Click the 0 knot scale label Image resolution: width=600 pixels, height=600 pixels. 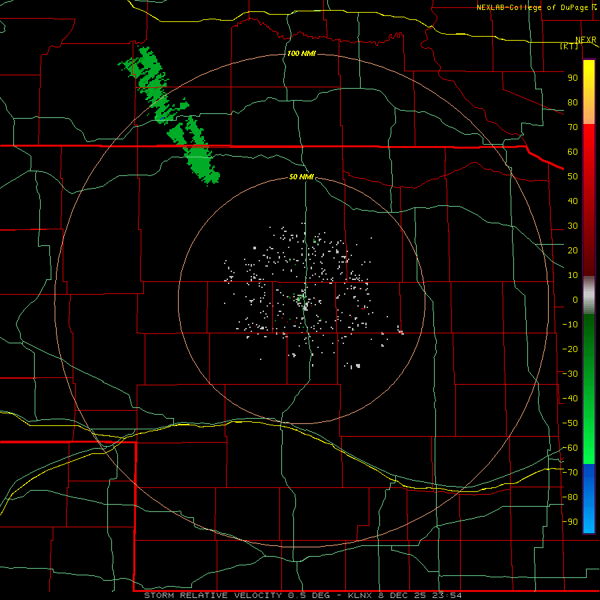click(x=575, y=300)
